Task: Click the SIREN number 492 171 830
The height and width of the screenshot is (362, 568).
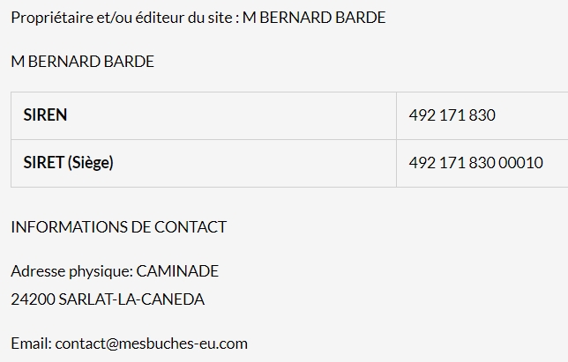Action: (x=452, y=115)
